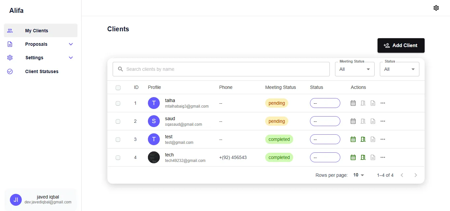Click the ID column header
This screenshot has height=211, width=450.
coord(136,87)
